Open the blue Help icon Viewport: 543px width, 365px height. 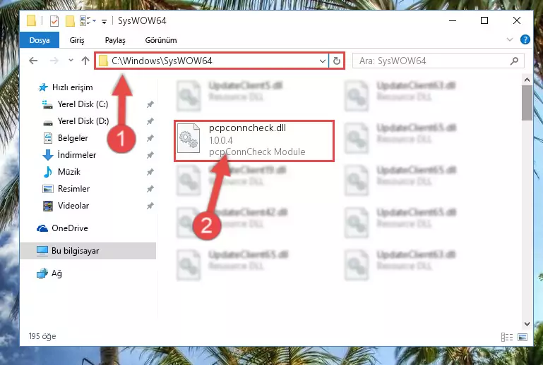click(525, 39)
